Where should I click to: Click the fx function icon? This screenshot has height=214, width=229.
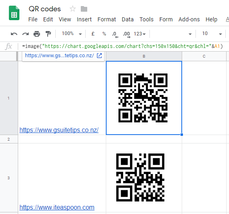coord(8,46)
